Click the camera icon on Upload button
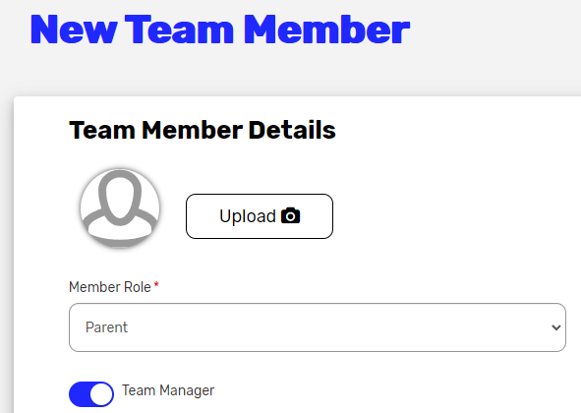Screen dimensions: 581x413 [x=291, y=215]
